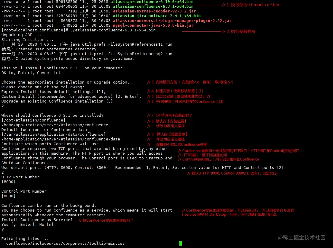This screenshot has height=248, width=333.
Task: Click the [8090] default value
Action: [x=9, y=182]
